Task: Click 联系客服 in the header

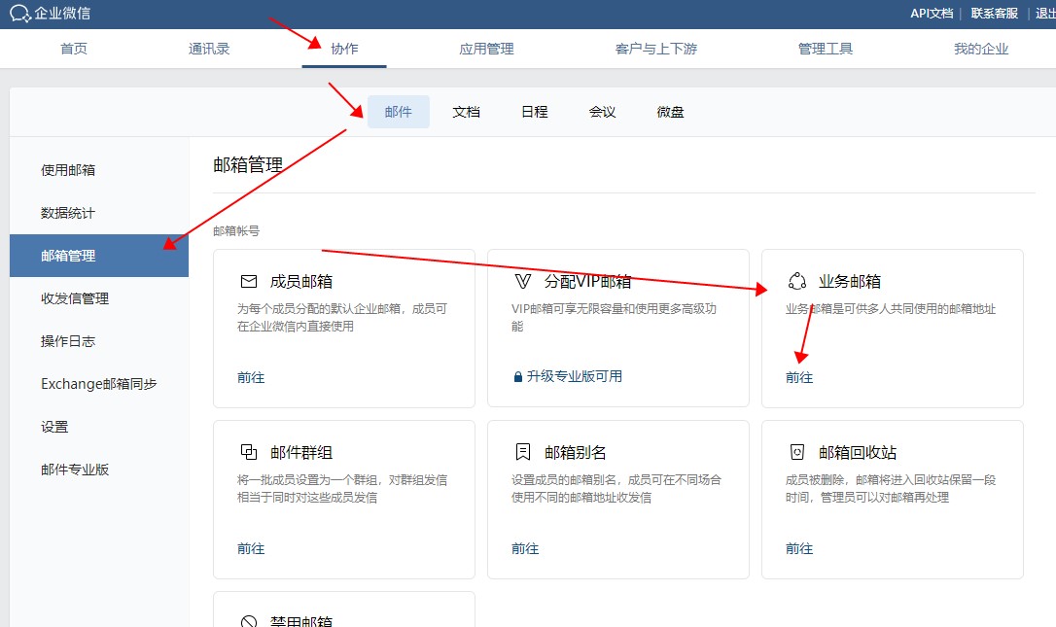Action: (994, 14)
